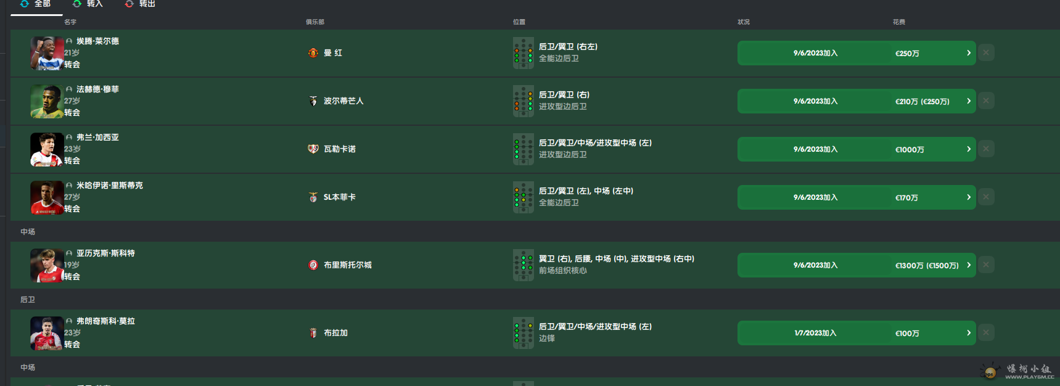Remove 弗朗奇斯科·莫拉 transfer with X button
This screenshot has width=1060, height=386.
point(986,333)
